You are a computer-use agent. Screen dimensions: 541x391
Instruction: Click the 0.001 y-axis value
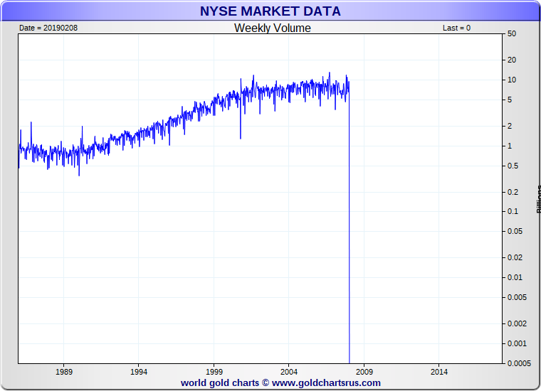pyautogui.click(x=517, y=343)
